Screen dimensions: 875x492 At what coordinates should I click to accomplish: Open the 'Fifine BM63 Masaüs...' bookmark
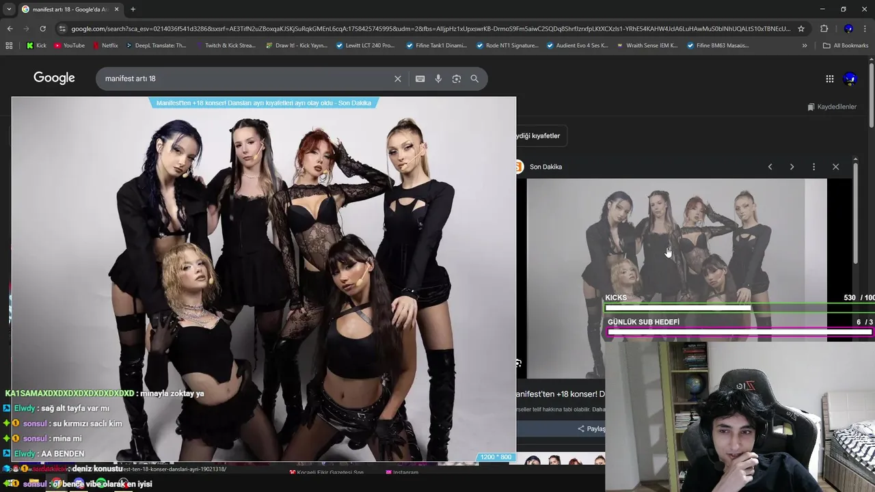[718, 46]
